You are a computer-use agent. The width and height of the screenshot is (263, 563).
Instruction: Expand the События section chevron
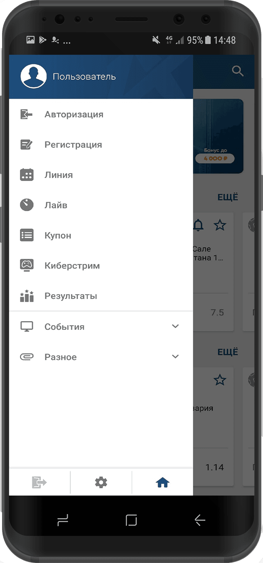[175, 326]
